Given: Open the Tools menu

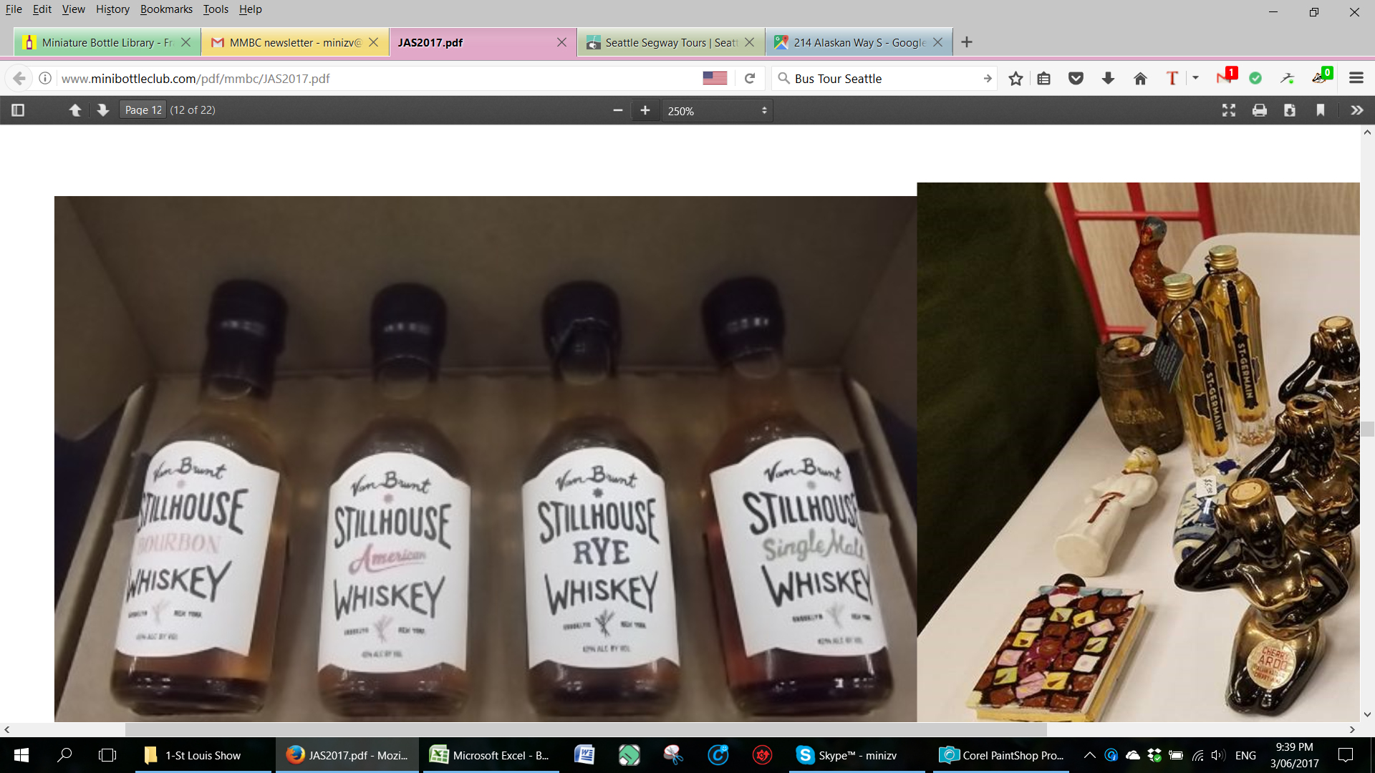Looking at the screenshot, I should [216, 9].
